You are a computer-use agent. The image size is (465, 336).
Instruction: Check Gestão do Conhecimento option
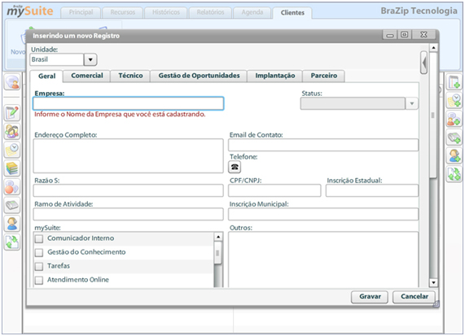(x=39, y=252)
